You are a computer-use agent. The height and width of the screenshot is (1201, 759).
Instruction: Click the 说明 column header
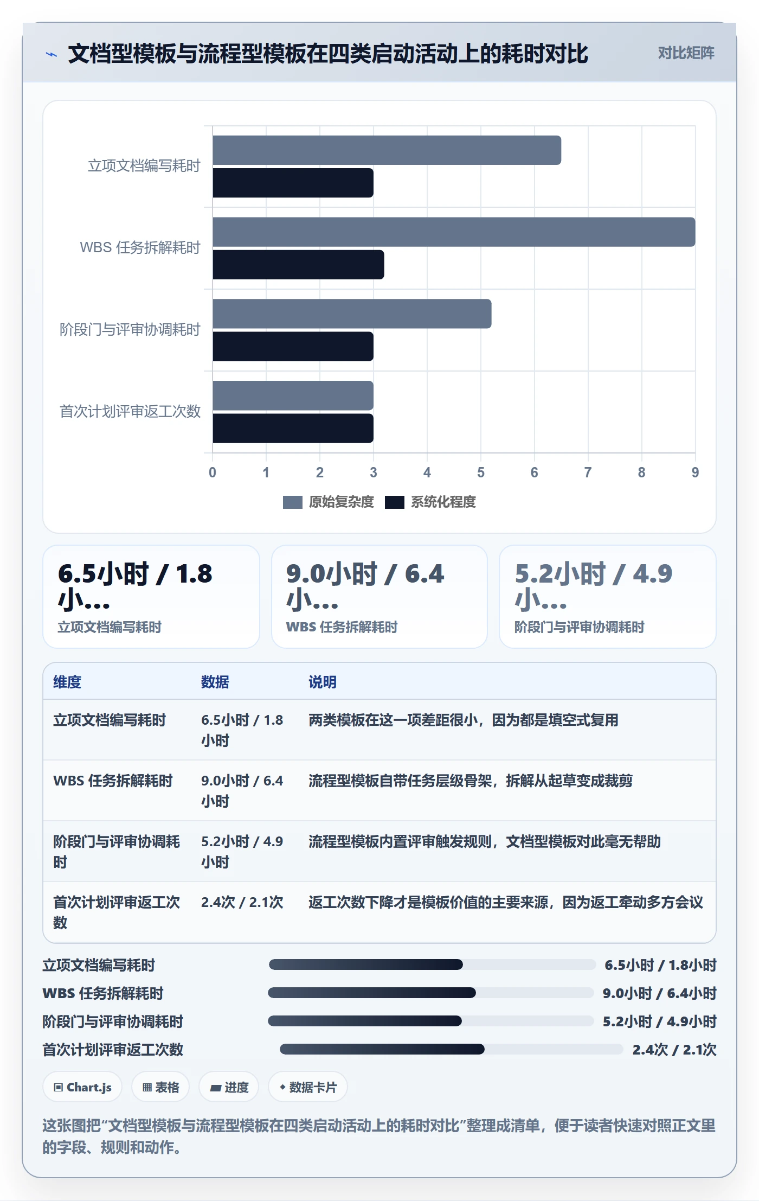pyautogui.click(x=323, y=682)
